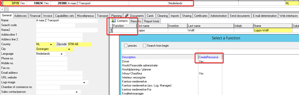Image resolution: width=299 pixels, height=95 pixels.
Task: Go to the Send documents tab
Action: (240, 16)
